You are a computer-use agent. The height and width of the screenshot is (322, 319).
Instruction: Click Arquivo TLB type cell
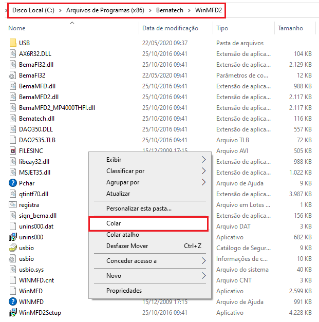233,140
